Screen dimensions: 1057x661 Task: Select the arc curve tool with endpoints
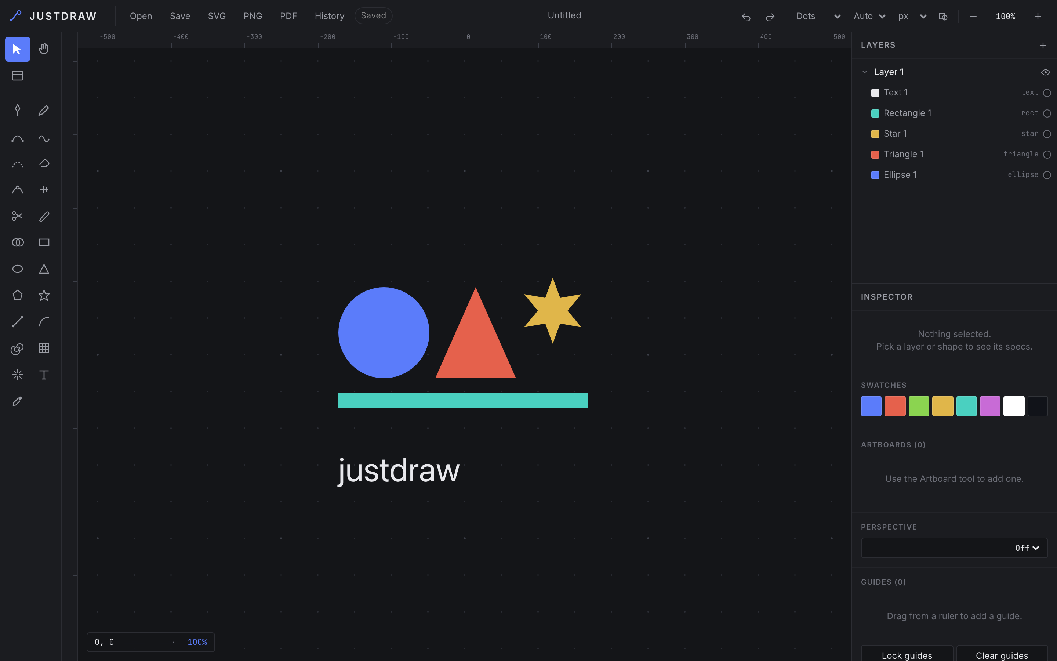pos(18,139)
